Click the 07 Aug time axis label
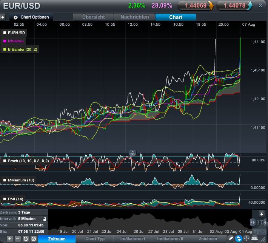The image size is (268, 243). tap(248, 25)
